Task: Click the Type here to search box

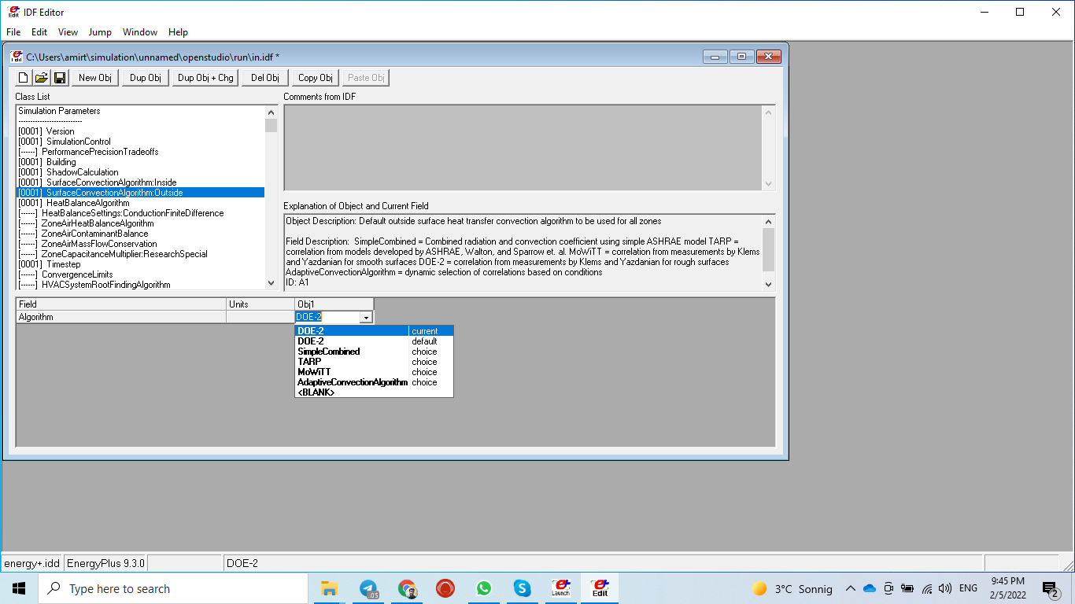Action: point(173,588)
